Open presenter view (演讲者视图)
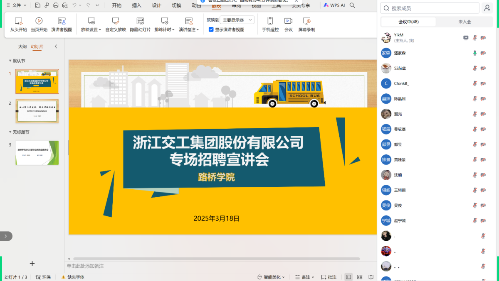 click(62, 24)
